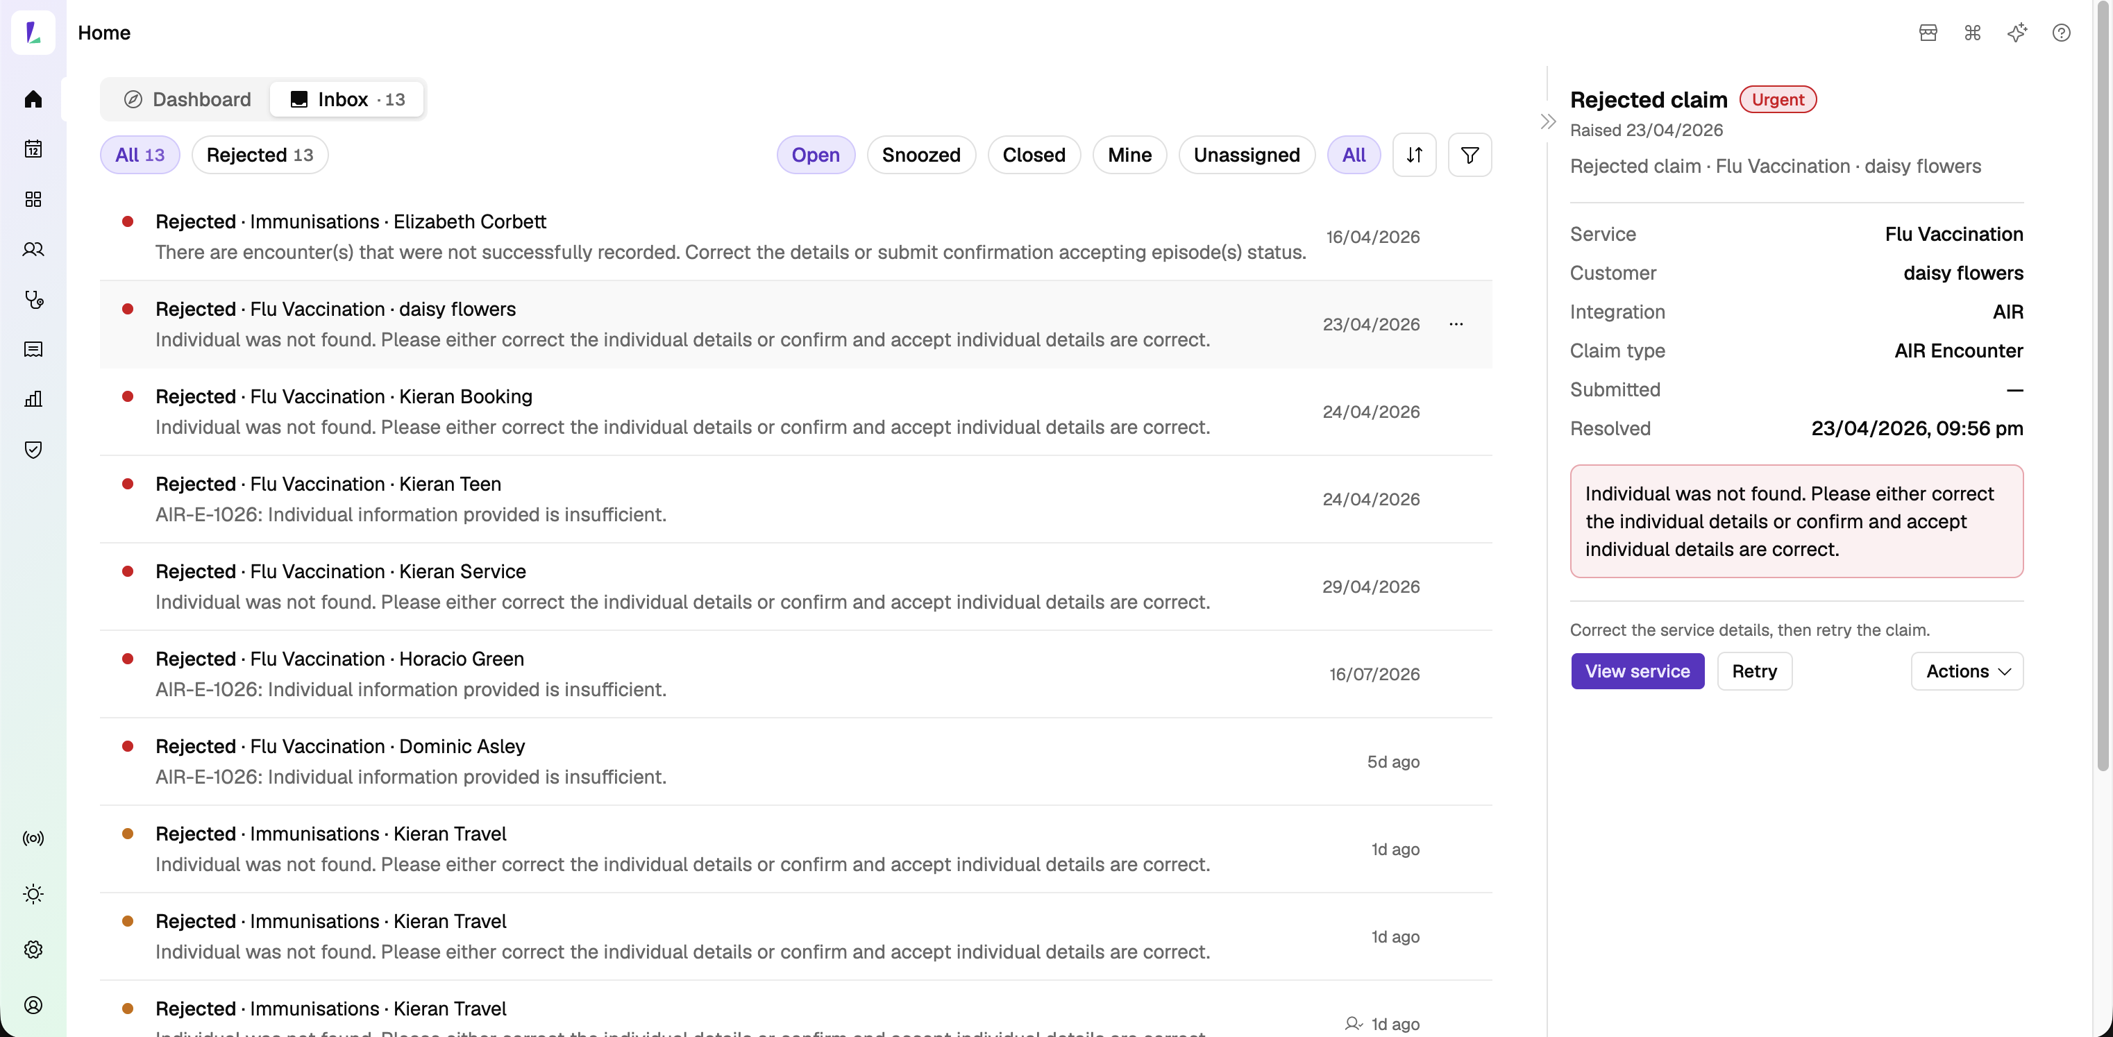
Task: Click the broadcast signal sidebar icon
Action: [x=33, y=838]
